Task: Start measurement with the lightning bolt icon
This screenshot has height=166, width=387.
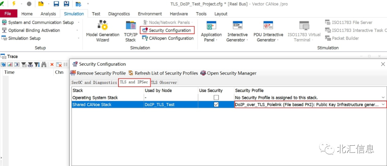Action: coord(14,4)
